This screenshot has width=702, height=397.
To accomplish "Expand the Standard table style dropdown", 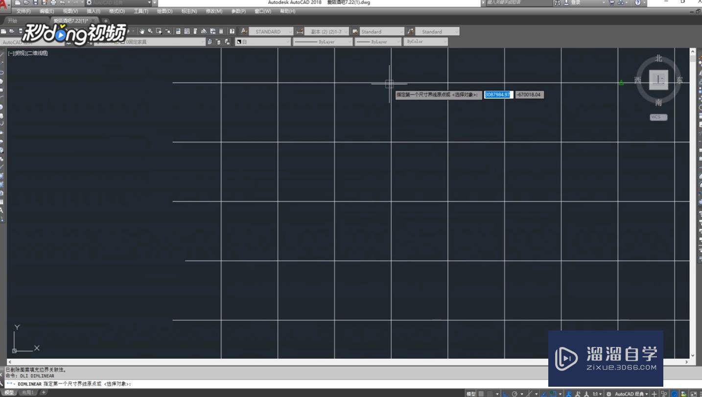I will [382, 31].
